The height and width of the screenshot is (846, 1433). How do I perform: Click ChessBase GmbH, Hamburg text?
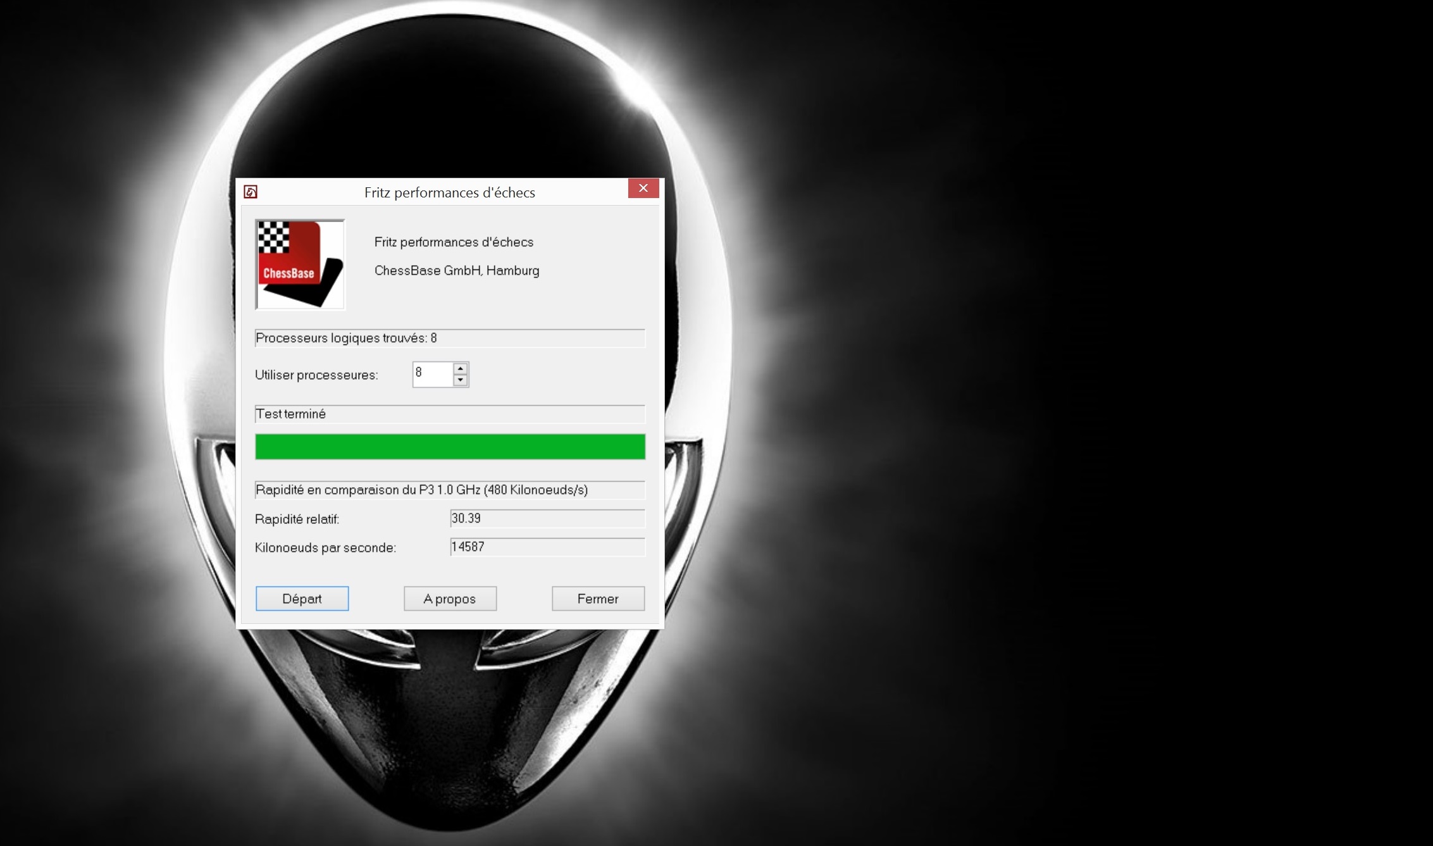click(x=456, y=271)
